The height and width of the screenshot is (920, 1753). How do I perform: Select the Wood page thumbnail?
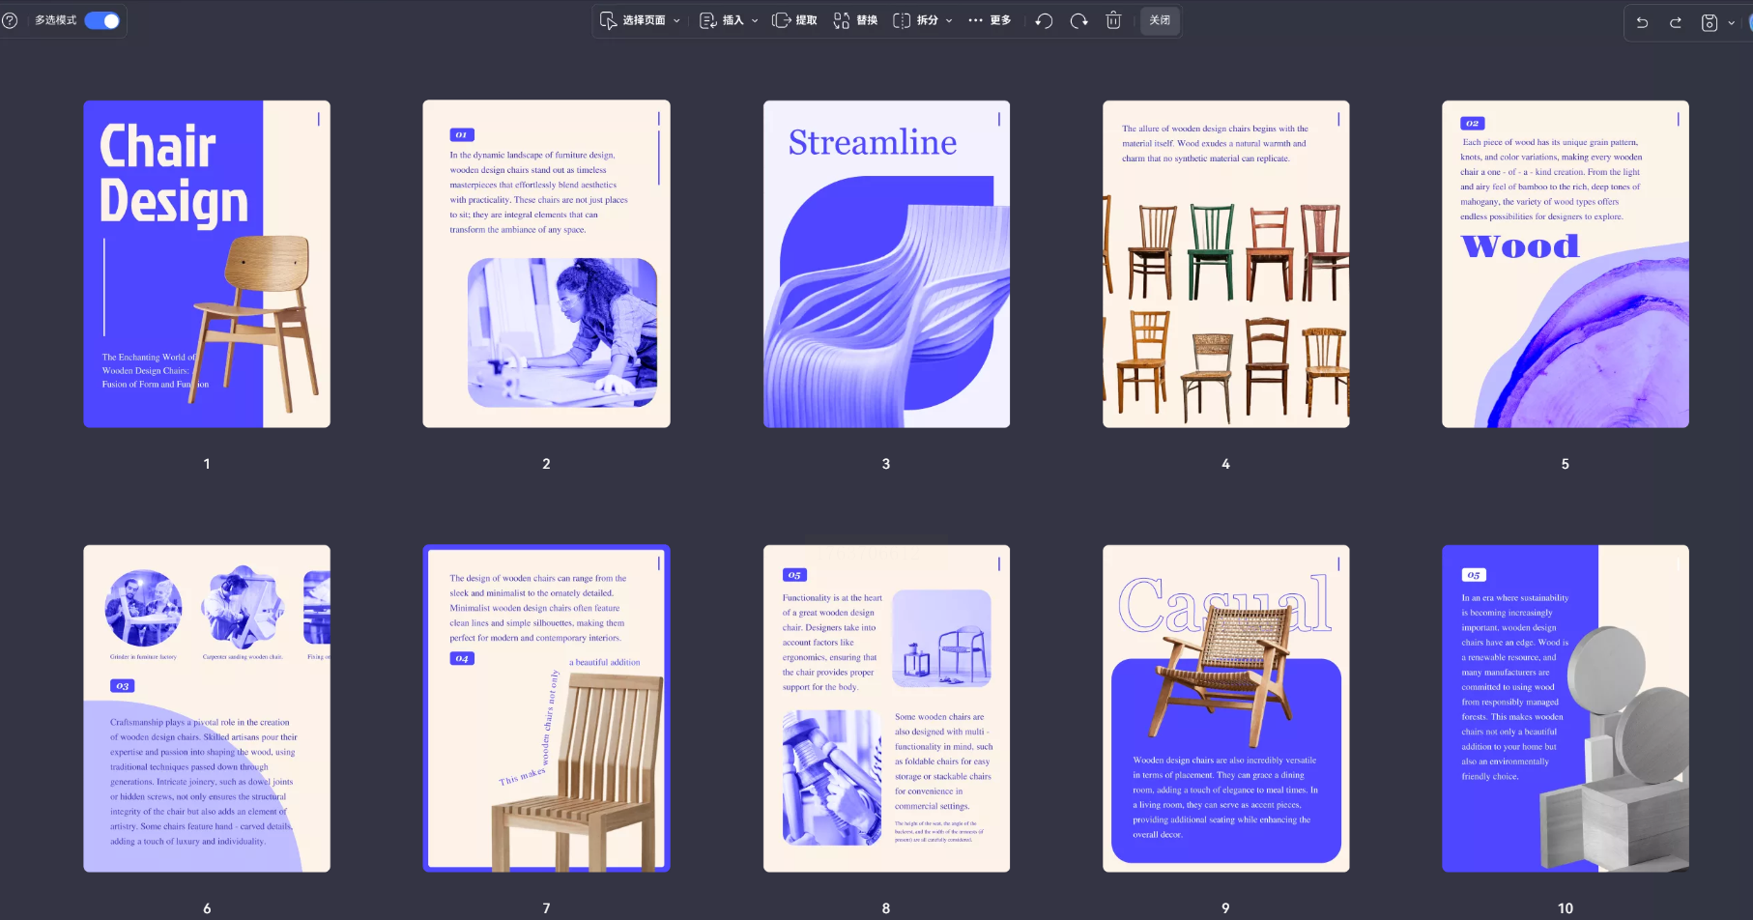click(x=1566, y=264)
